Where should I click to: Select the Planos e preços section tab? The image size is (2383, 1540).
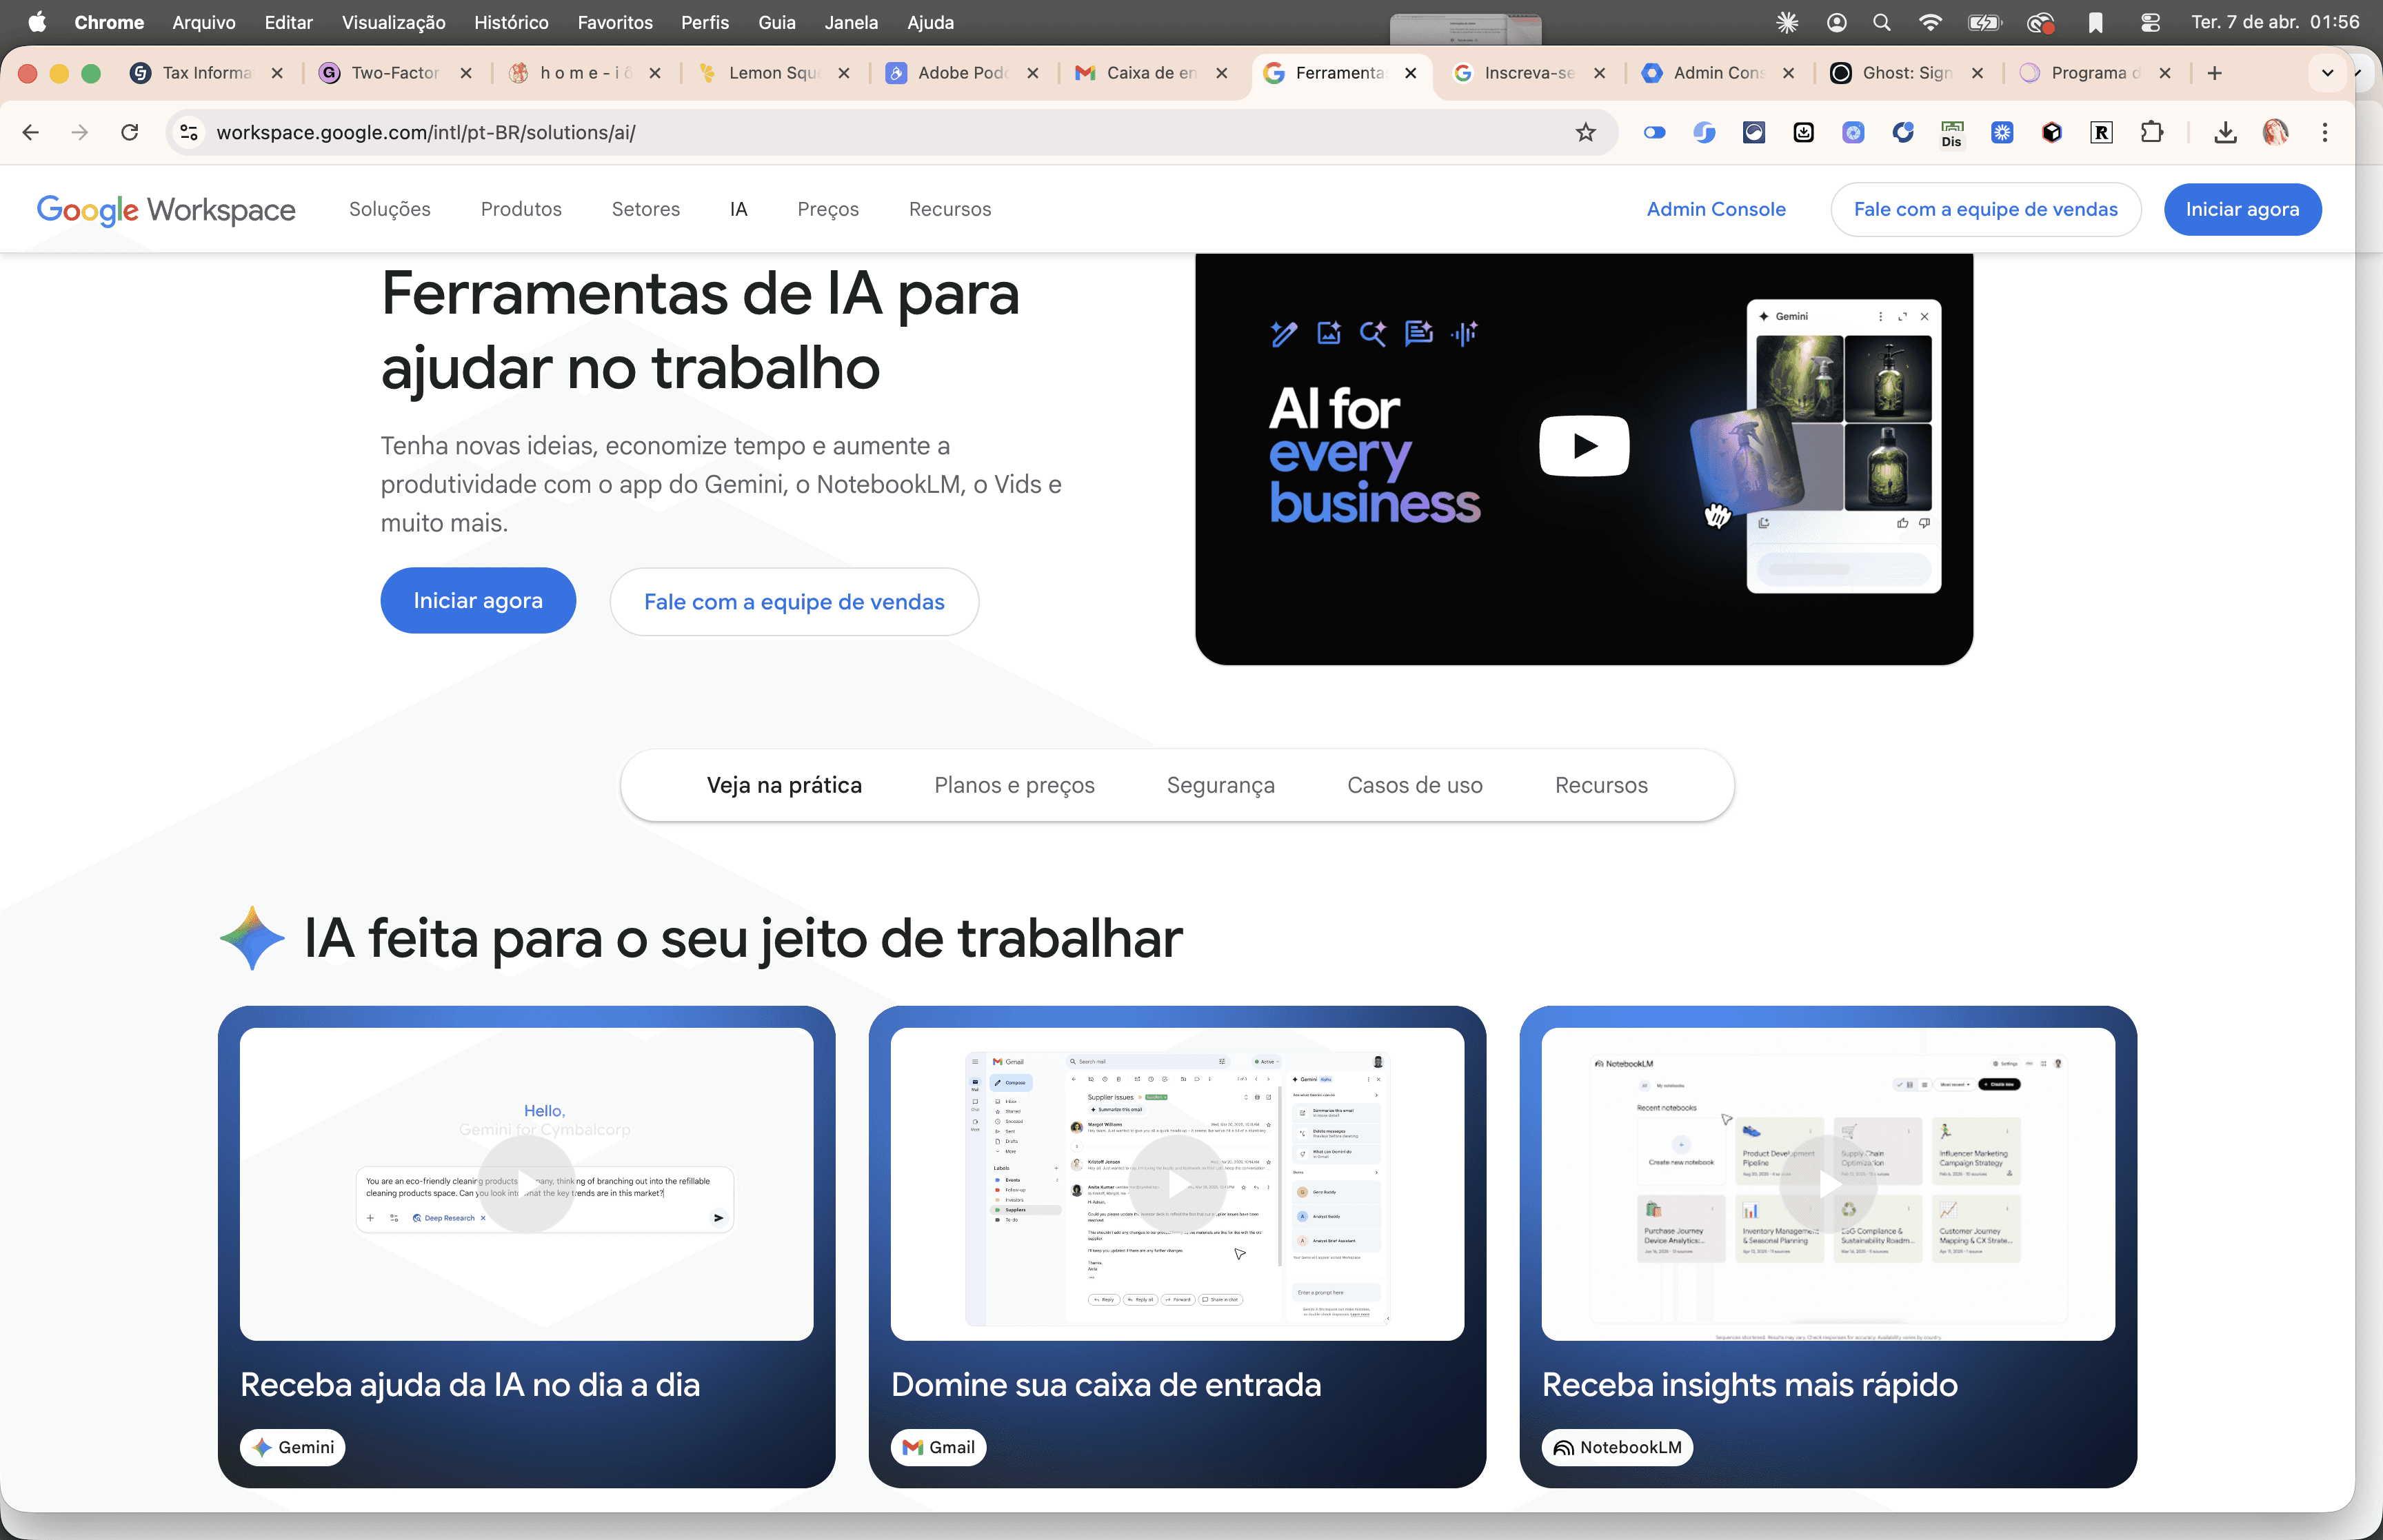coord(1013,785)
